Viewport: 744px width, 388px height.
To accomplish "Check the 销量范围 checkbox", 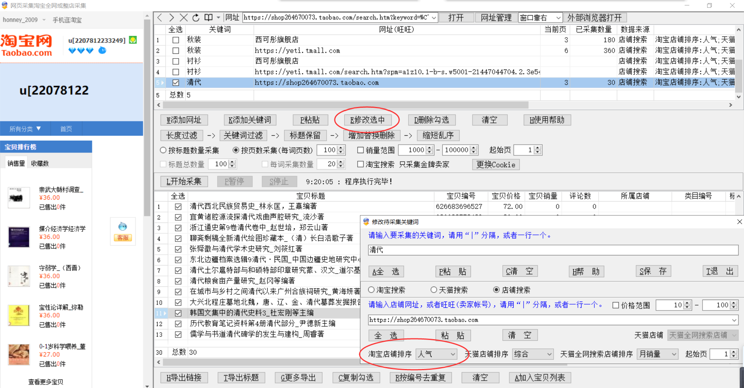I will [x=360, y=150].
